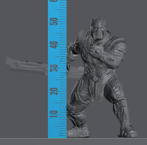Select the blue measuring ruler object
147x145 pixels.
coord(57,69)
